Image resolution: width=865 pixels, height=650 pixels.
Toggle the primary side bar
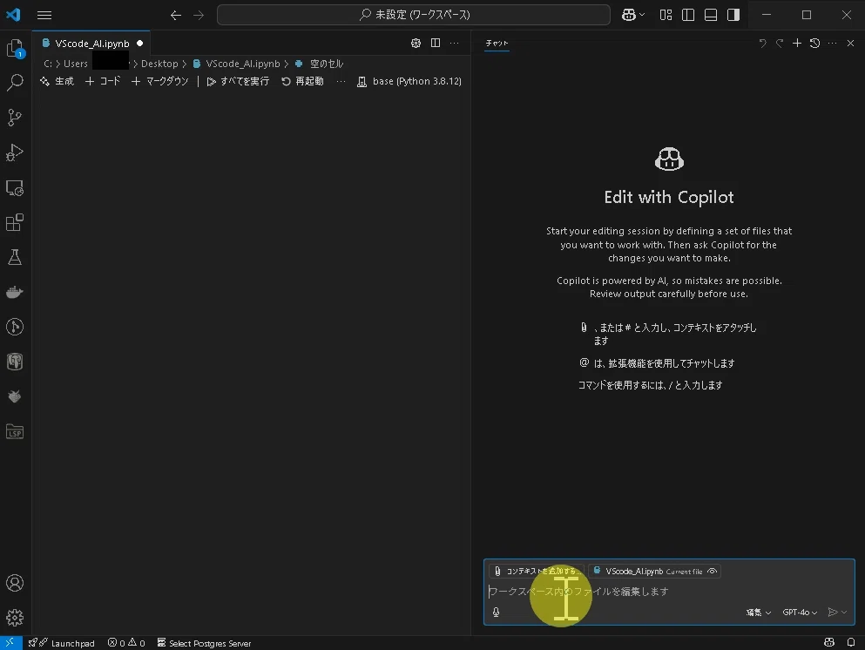pyautogui.click(x=688, y=15)
